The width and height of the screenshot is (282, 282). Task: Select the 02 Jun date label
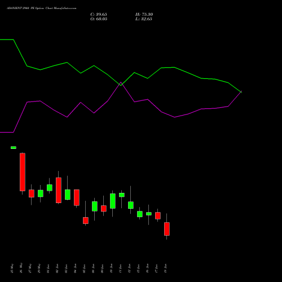pos(58,268)
